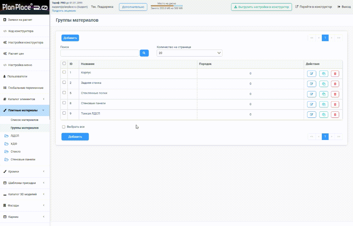Copy the Стеновые панели group row
The height and width of the screenshot is (226, 353).
point(323,104)
